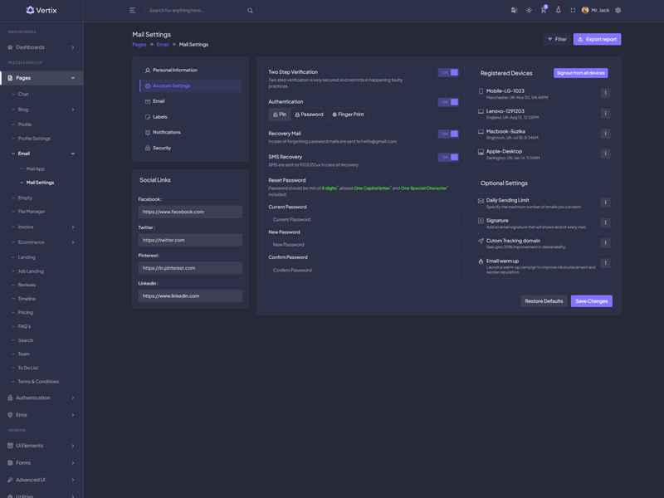Open options menu for Mobile-LG-1023
Image resolution: width=664 pixels, height=498 pixels.
[x=605, y=94]
